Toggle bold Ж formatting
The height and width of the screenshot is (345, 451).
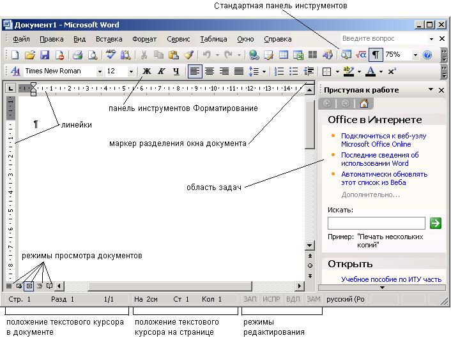pyautogui.click(x=147, y=71)
